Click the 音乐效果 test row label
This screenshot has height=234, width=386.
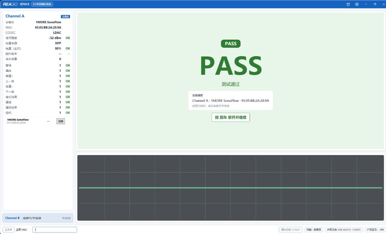coord(11,97)
